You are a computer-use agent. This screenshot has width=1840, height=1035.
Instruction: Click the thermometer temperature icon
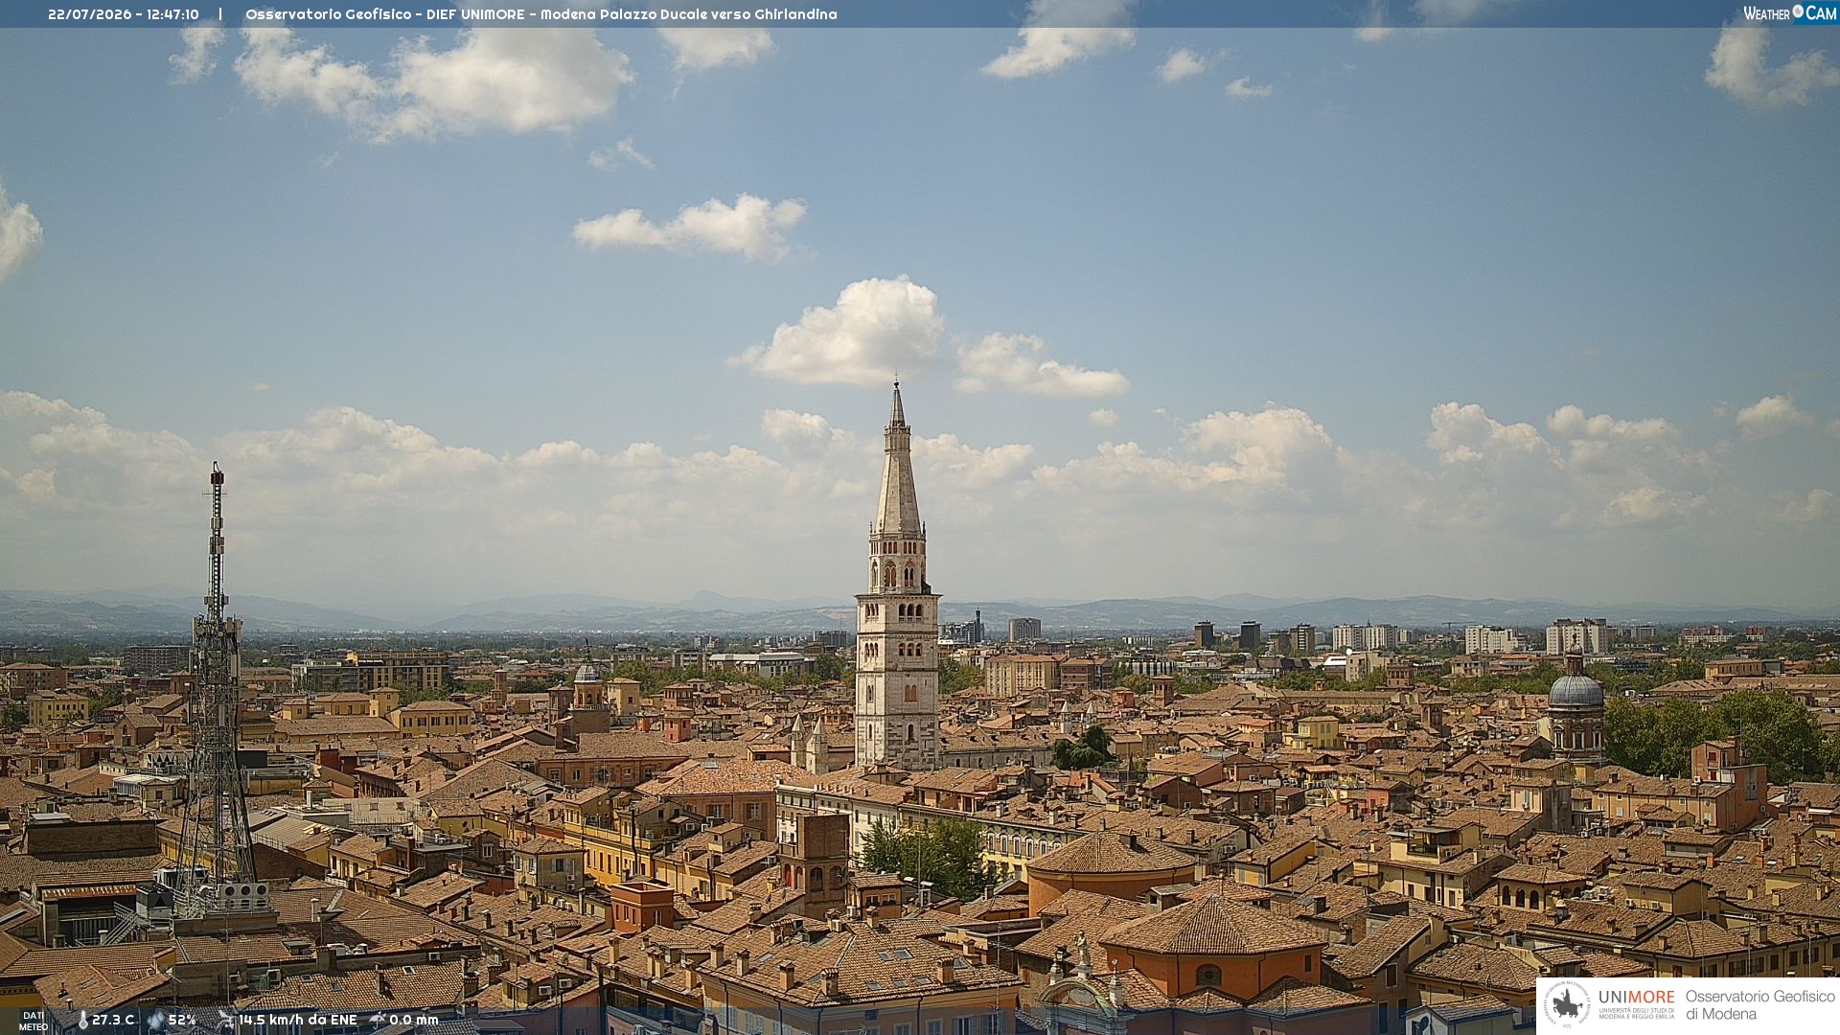(82, 1021)
